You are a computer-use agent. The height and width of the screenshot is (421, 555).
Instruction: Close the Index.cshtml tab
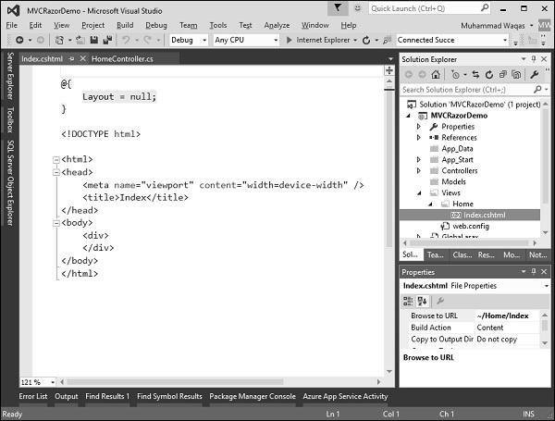click(x=83, y=58)
